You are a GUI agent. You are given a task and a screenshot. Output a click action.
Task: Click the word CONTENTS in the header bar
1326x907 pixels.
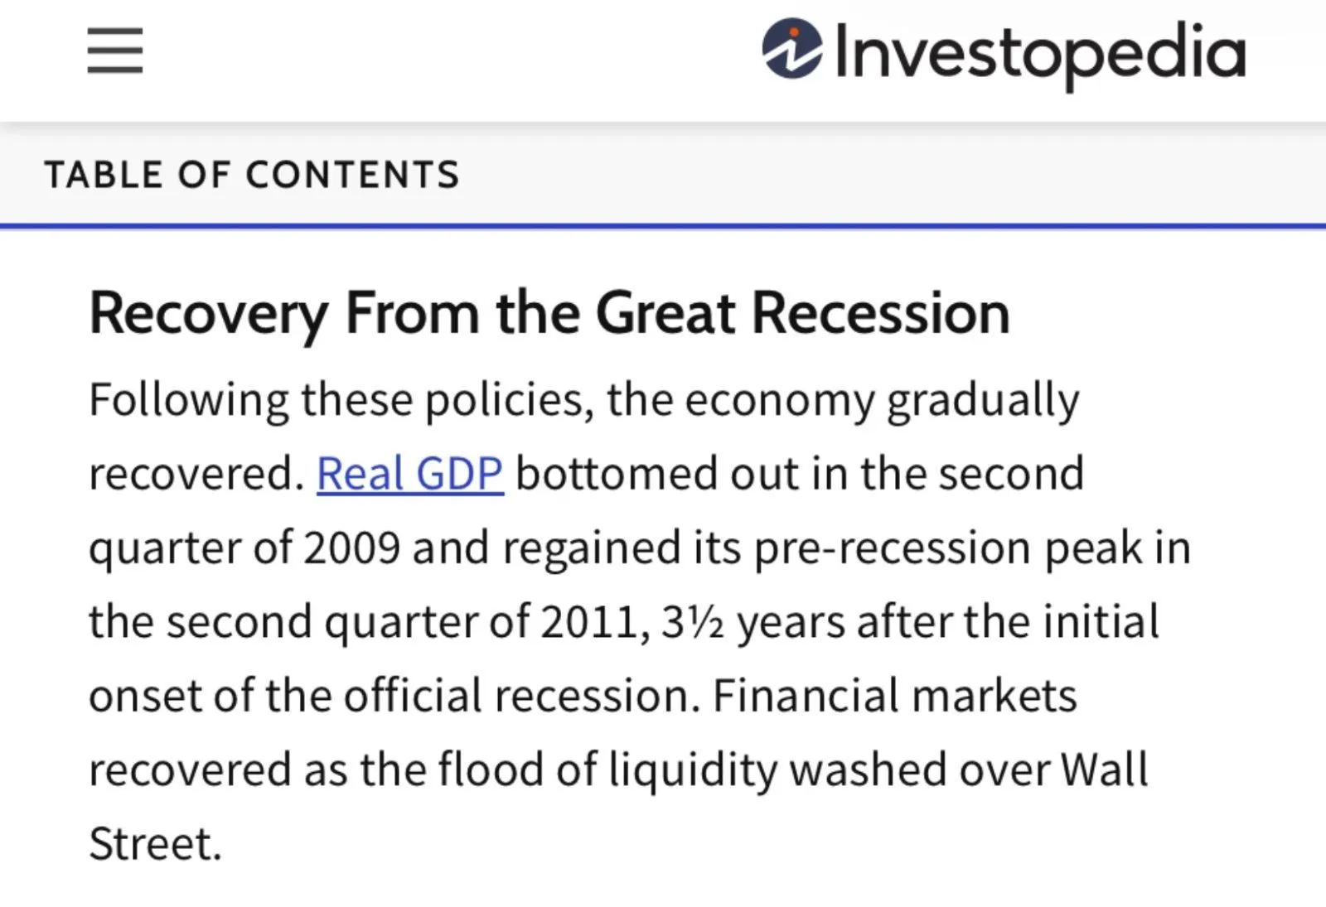click(352, 175)
